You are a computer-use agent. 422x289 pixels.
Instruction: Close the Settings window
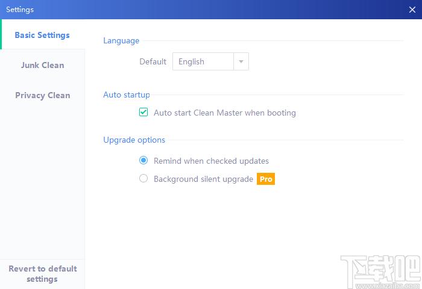tap(412, 10)
